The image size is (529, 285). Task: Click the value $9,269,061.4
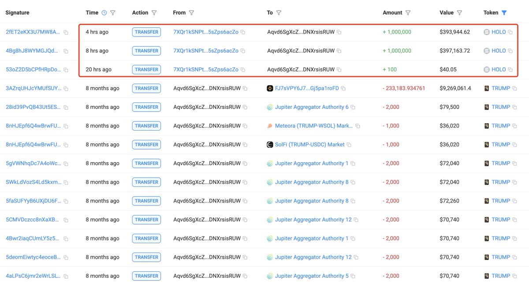pyautogui.click(x=455, y=88)
